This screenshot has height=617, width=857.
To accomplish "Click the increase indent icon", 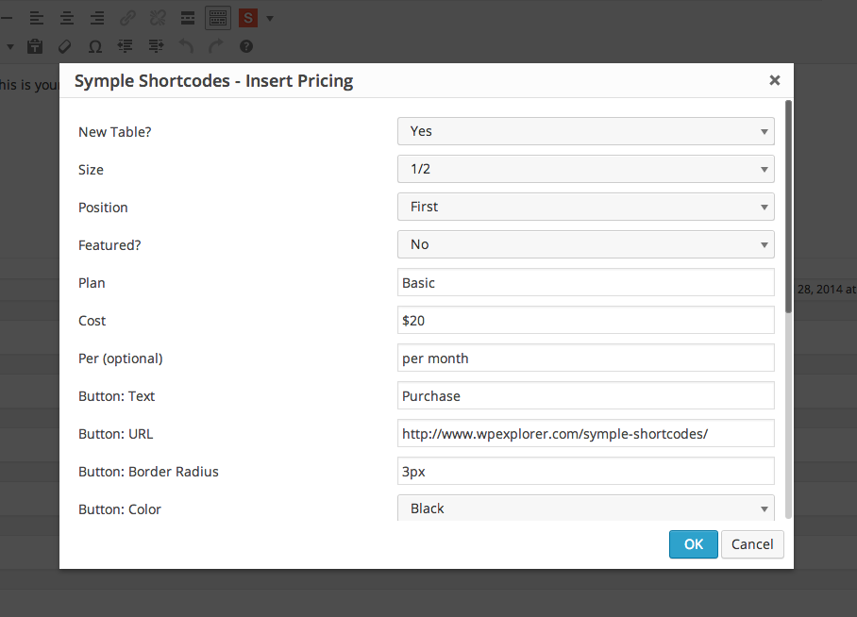I will 156,46.
